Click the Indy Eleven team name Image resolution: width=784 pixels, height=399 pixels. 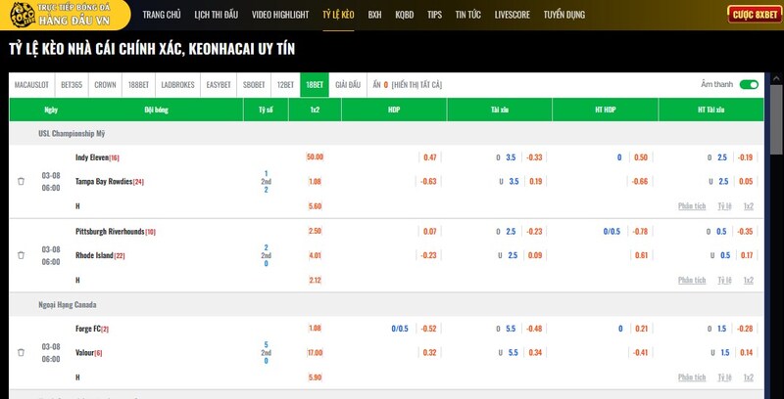(x=92, y=157)
